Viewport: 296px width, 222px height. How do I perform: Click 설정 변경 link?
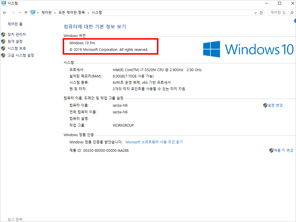pos(275,105)
